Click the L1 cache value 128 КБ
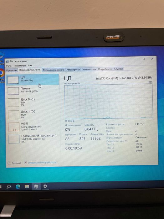Screen dimensions: 164x219 [139, 144]
